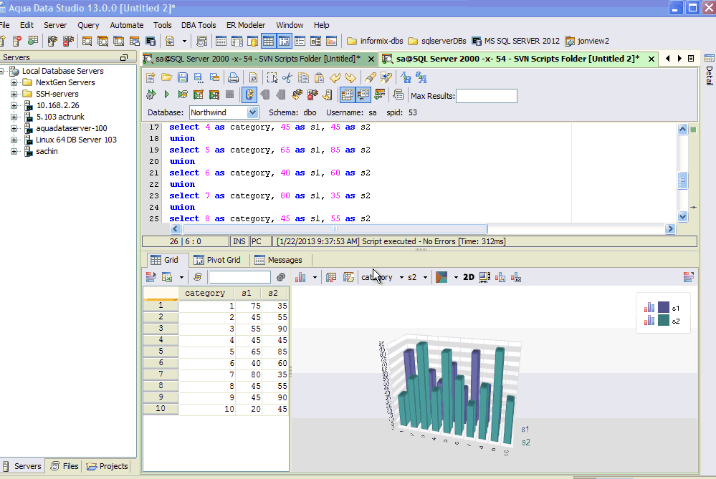The height and width of the screenshot is (479, 716).
Task: Click the export to Excel icon in grid toolbar
Action: pyautogui.click(x=167, y=277)
